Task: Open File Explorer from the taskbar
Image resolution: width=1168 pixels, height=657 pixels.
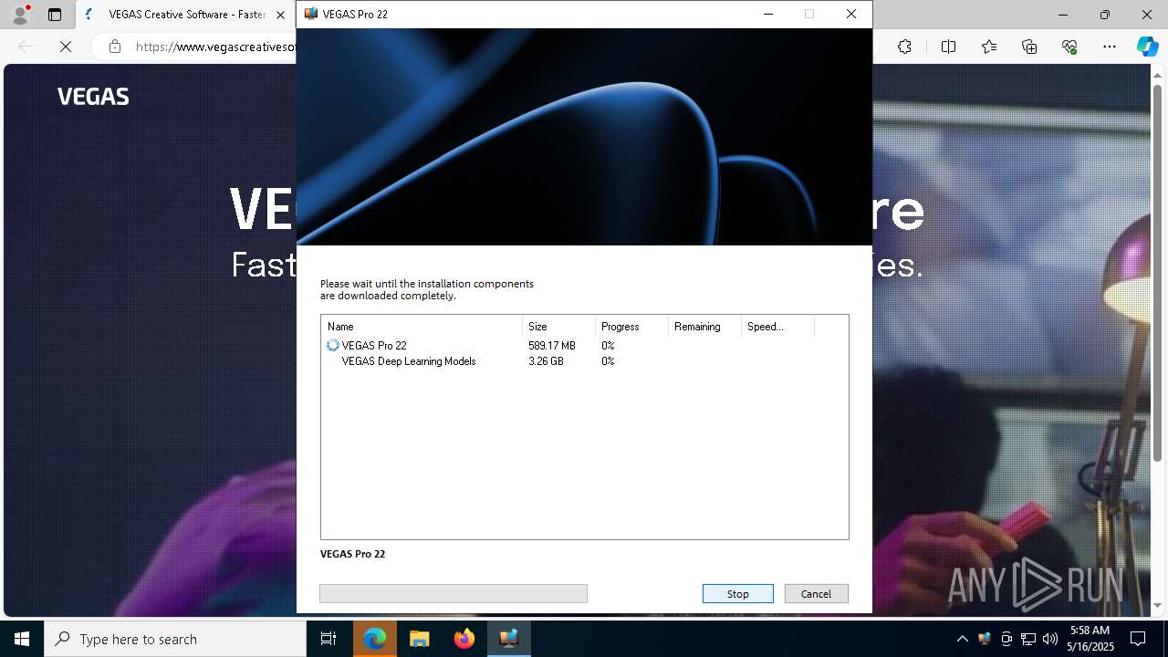Action: (420, 639)
